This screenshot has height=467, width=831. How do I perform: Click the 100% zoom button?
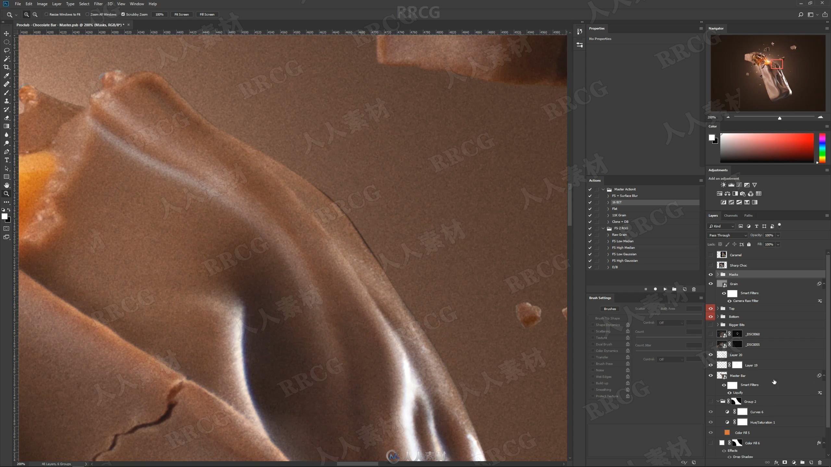[159, 14]
